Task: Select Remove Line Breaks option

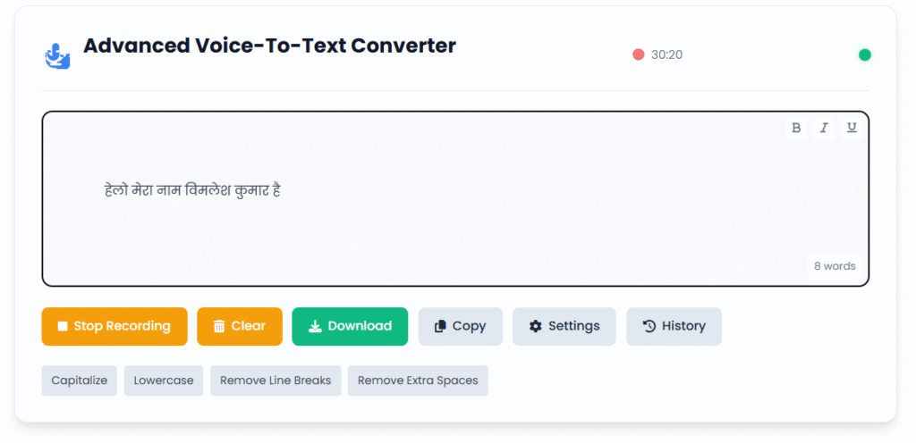Action: (276, 380)
